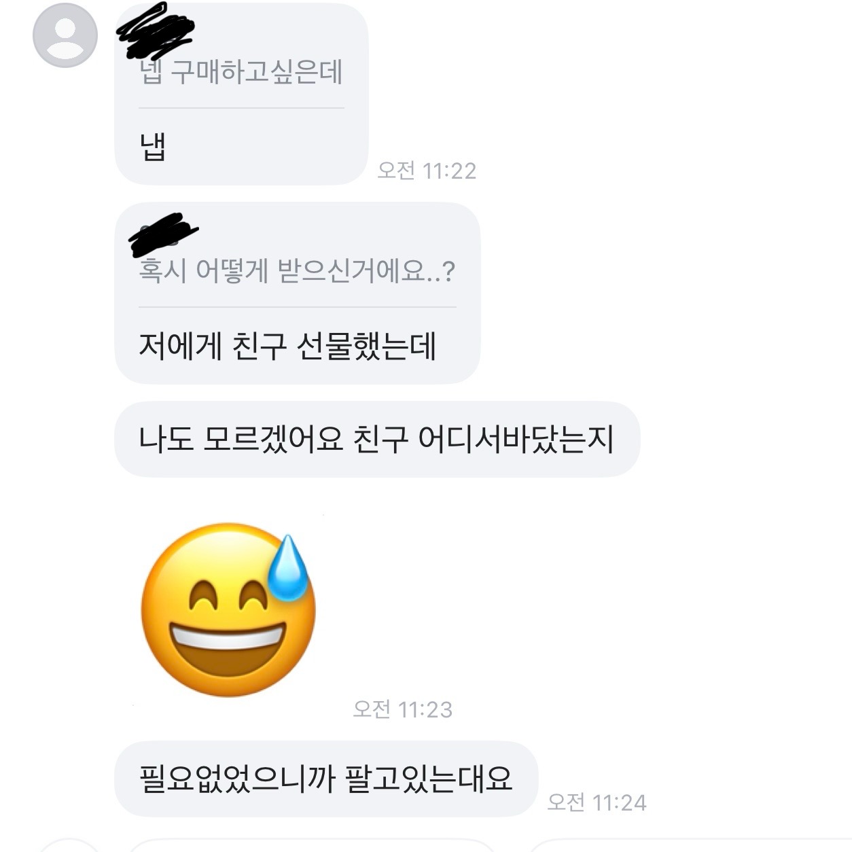The image size is (852, 852).
Task: Open the sender's profile avatar
Action: [65, 35]
